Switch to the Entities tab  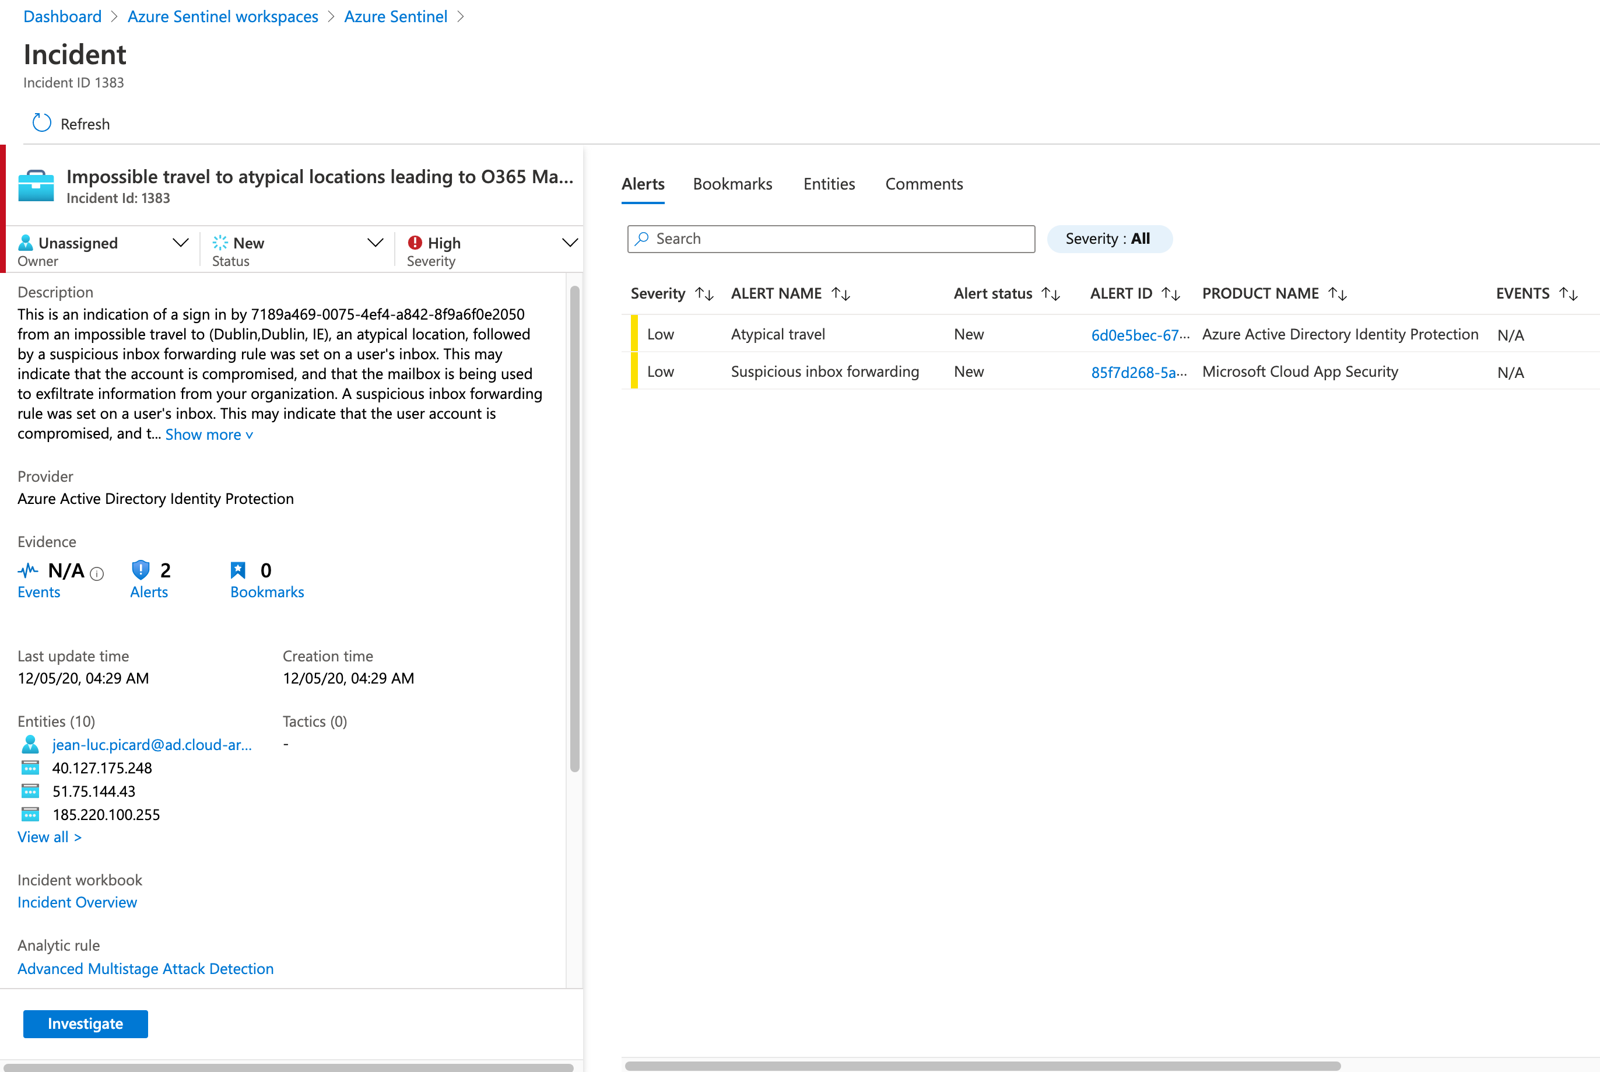[x=829, y=184]
